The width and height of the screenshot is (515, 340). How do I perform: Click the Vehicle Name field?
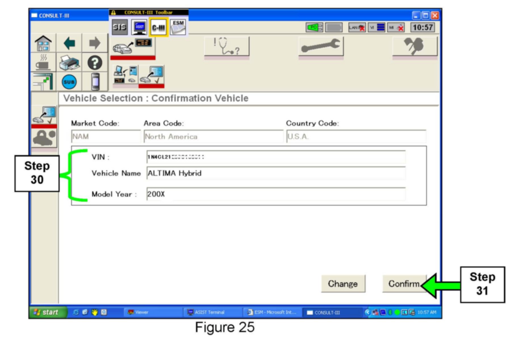pyautogui.click(x=276, y=173)
